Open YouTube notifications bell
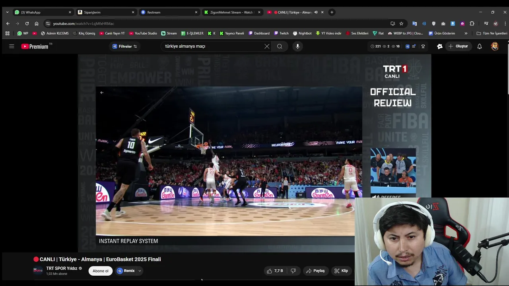Viewport: 509px width, 286px height. point(480,46)
